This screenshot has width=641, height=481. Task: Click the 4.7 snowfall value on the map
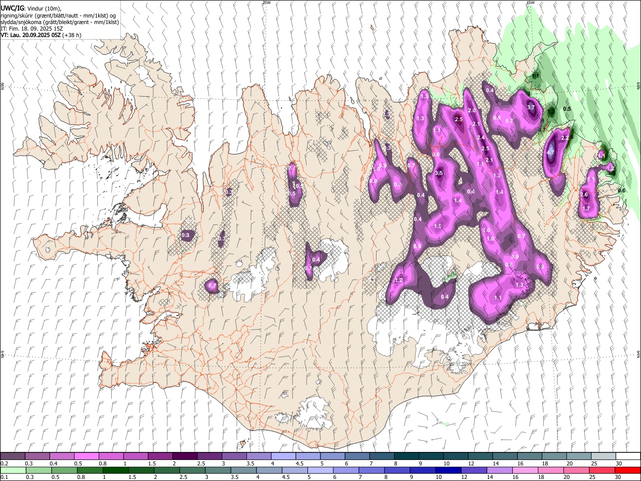(x=550, y=152)
